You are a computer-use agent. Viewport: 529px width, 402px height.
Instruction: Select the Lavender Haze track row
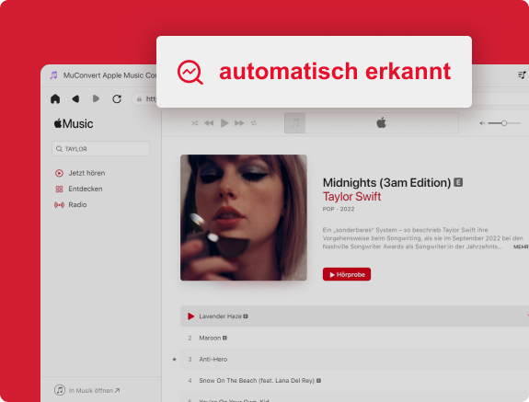(x=354, y=316)
